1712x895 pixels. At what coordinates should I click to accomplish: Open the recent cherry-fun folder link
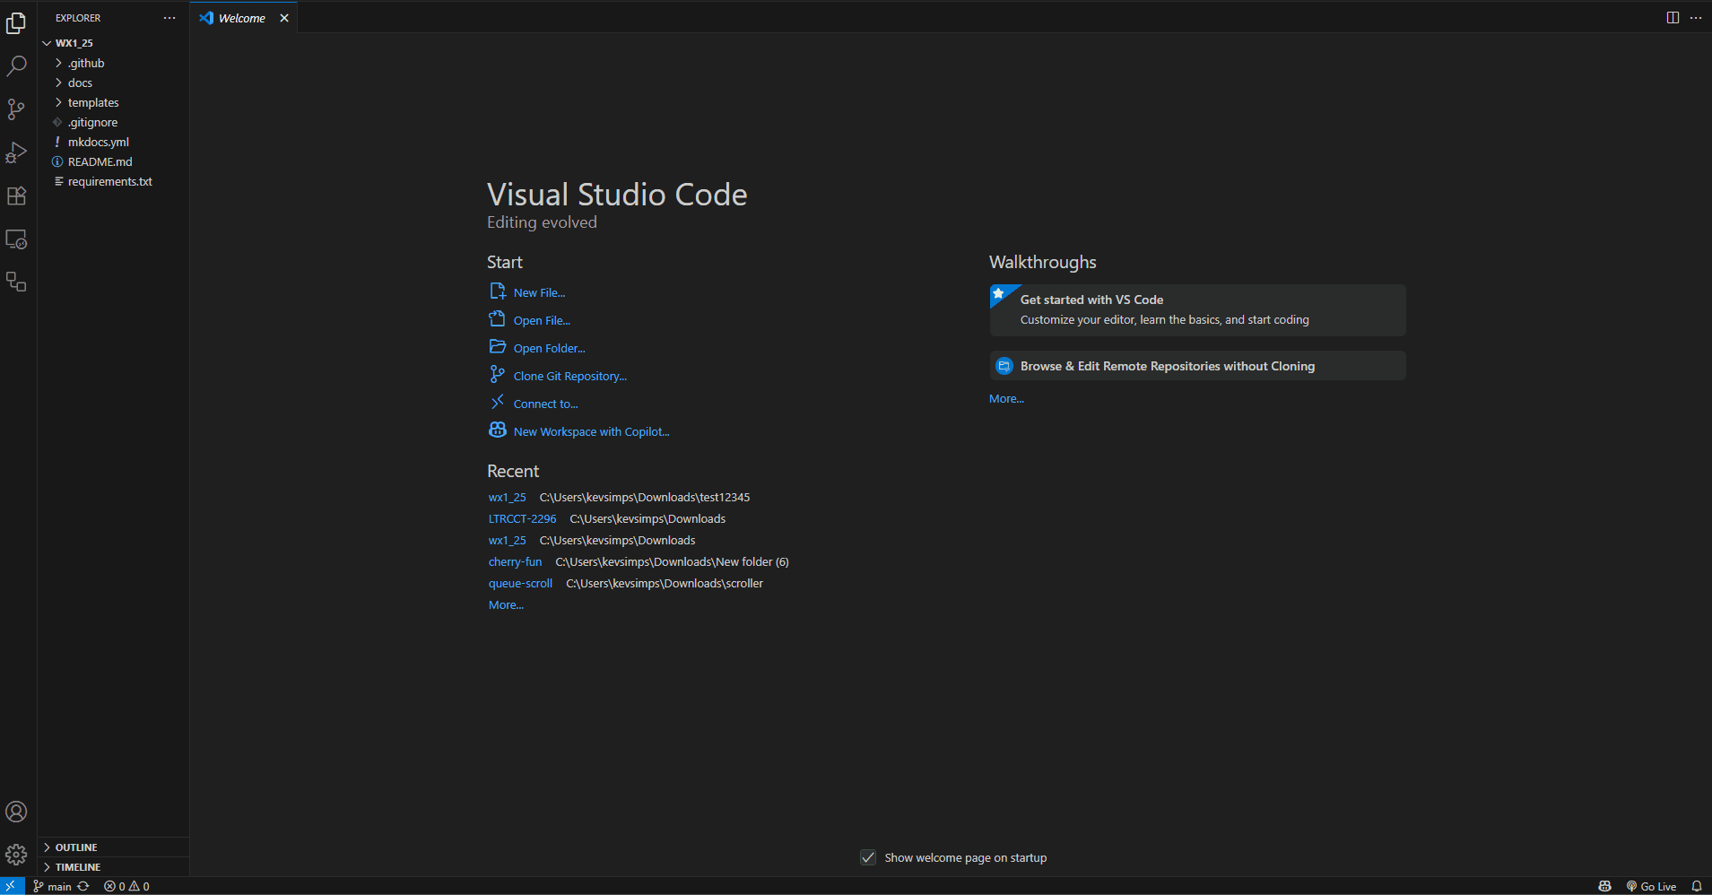coord(515,562)
